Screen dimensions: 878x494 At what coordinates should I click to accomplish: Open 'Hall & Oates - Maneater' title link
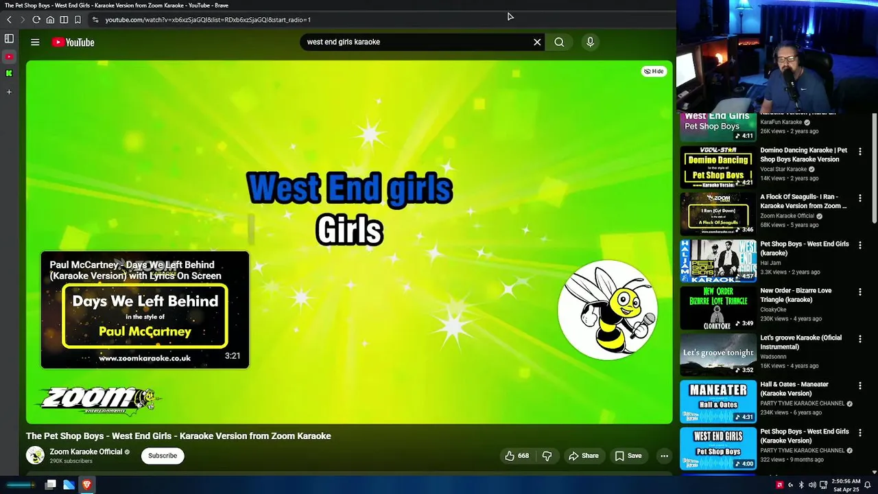(794, 389)
